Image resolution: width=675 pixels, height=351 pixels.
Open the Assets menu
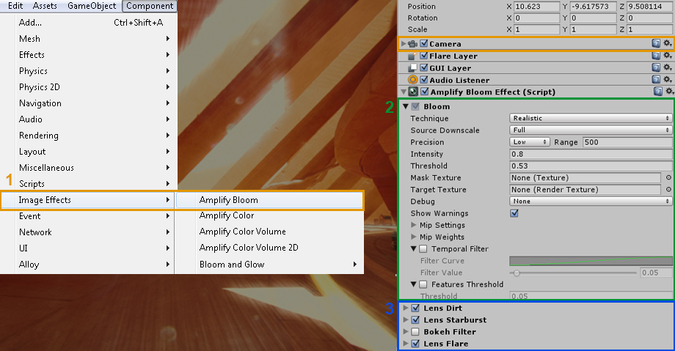(45, 6)
